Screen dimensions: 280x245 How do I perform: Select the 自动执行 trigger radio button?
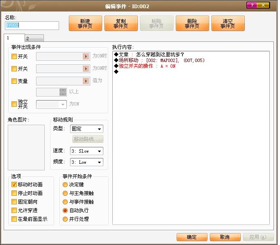tap(65, 211)
